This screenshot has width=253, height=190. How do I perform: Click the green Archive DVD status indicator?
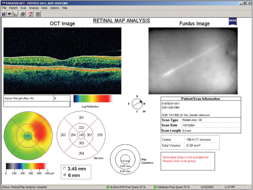click(108, 187)
